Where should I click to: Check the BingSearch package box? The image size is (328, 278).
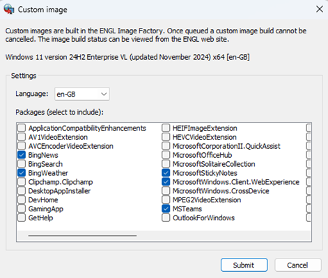[x=22, y=164]
